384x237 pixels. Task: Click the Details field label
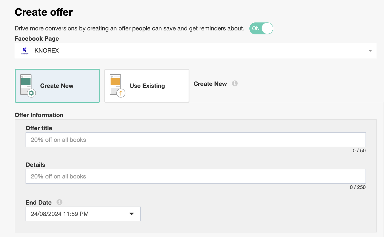click(36, 165)
